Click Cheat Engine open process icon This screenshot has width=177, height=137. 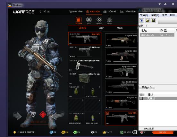[142, 20]
